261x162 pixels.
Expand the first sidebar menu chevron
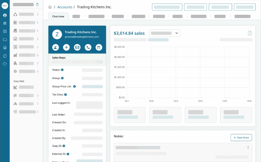tap(37, 14)
